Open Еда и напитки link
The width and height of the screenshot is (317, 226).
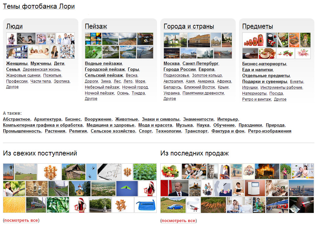tap(257, 70)
